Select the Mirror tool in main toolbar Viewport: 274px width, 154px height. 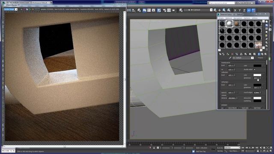point(129,10)
